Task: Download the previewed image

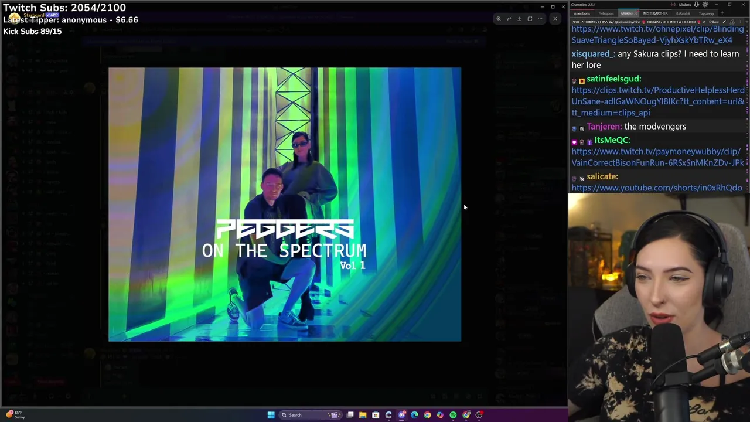Action: pos(519,19)
